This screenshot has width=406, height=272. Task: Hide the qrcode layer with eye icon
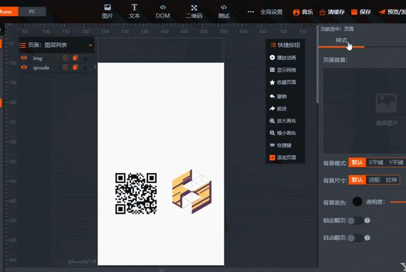pos(24,67)
